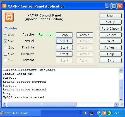This screenshot has width=125, height=117.
Task: Click the FileZilla module name
Action: [x=28, y=47]
